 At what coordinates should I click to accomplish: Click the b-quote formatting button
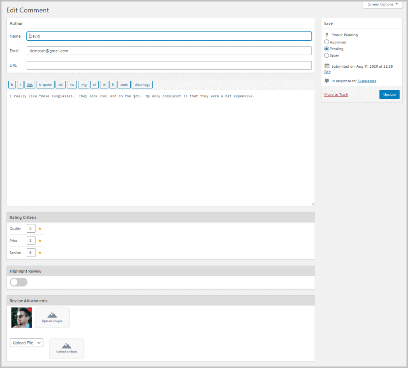[45, 84]
